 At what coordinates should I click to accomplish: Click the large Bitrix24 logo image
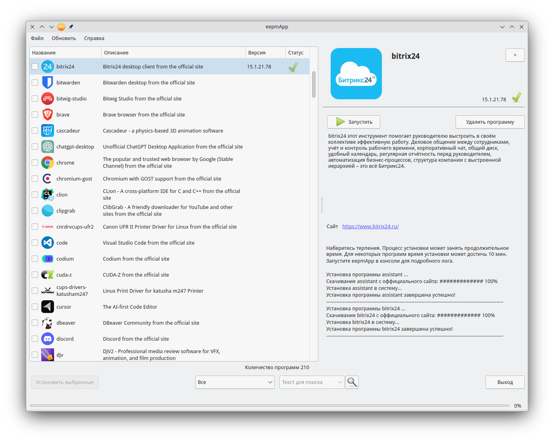tap(356, 74)
